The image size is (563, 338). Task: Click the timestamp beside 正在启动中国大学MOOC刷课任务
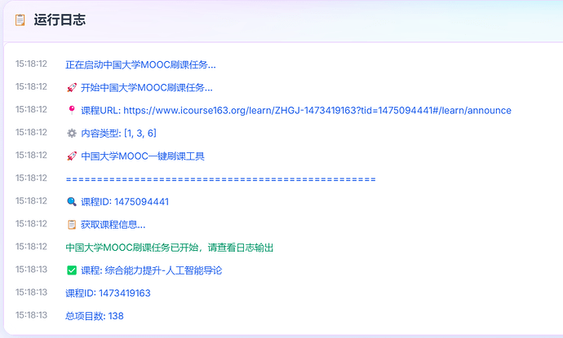pyautogui.click(x=31, y=64)
